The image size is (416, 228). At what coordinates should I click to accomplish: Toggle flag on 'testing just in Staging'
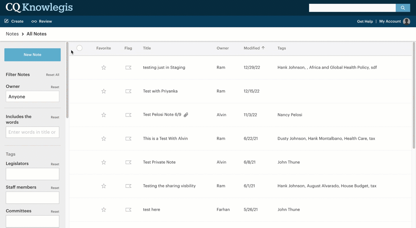click(x=128, y=68)
